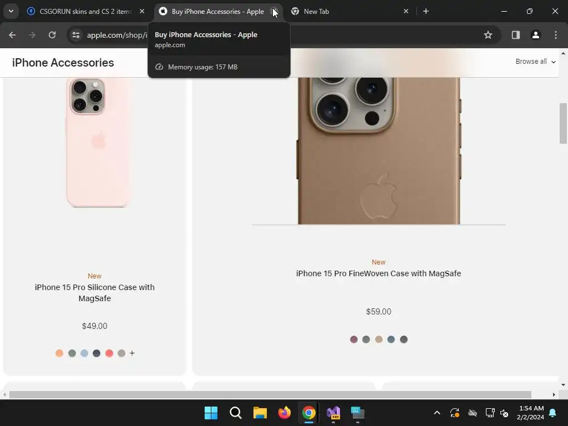
Task: Click the horizontal page scrollbar thumb
Action: tap(270, 394)
